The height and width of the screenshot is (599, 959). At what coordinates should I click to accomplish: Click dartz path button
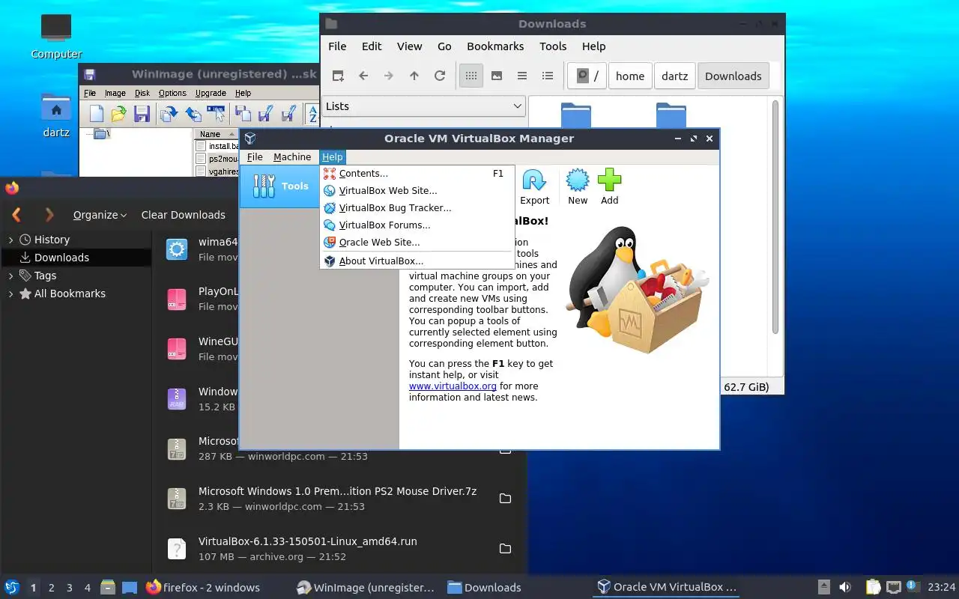tap(674, 76)
